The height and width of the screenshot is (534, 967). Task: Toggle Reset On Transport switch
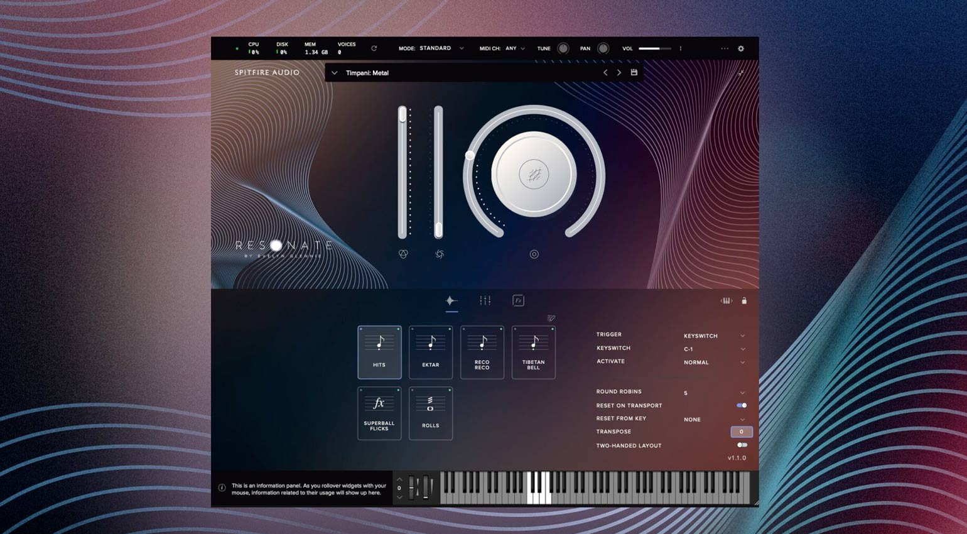(x=742, y=406)
